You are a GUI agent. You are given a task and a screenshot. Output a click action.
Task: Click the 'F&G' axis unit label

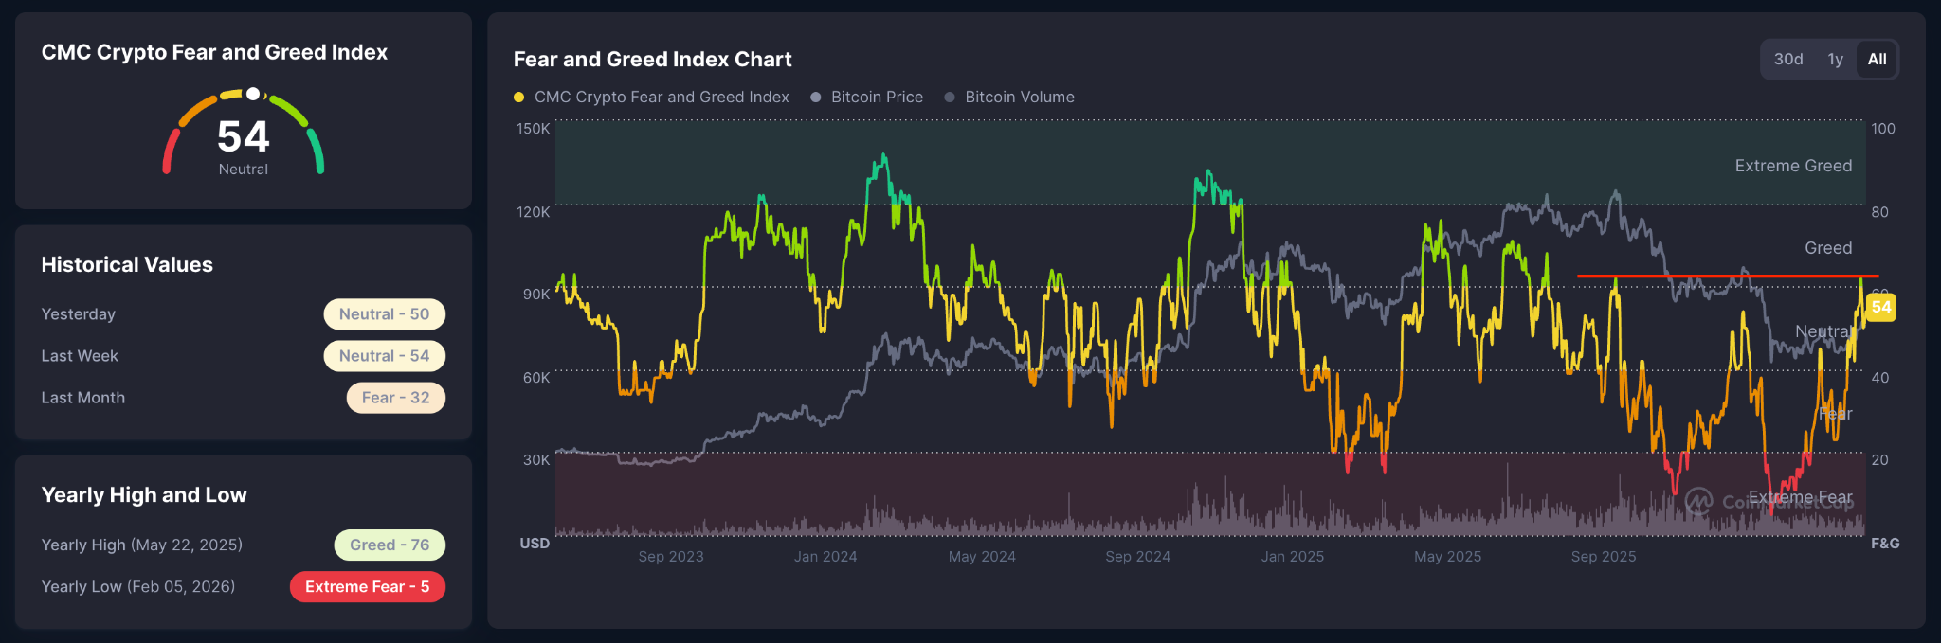pos(1885,544)
